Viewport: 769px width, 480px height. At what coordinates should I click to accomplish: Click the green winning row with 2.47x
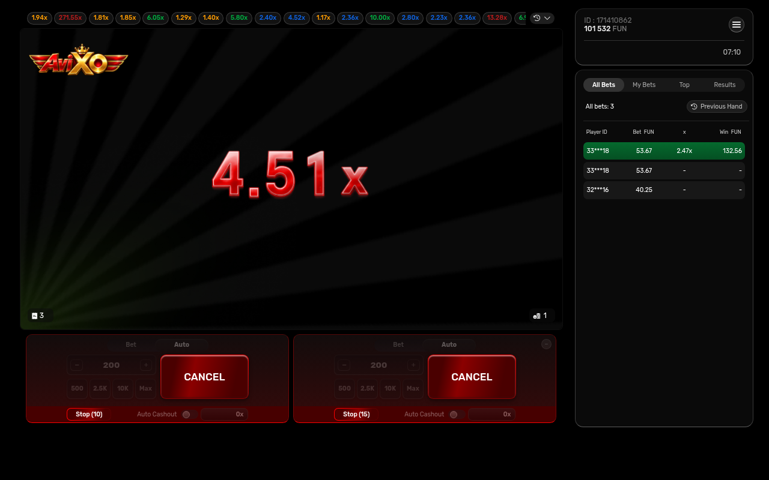tap(664, 151)
